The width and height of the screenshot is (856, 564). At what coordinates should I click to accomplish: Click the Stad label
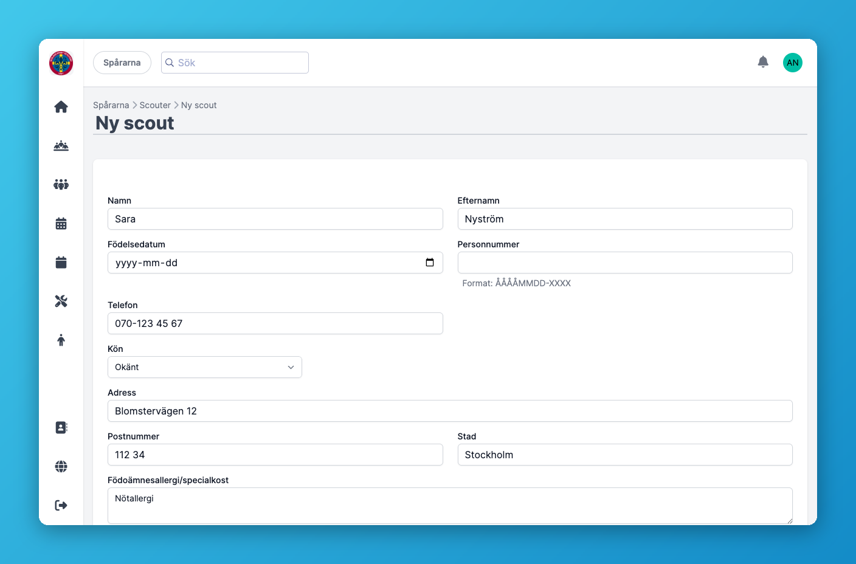pos(467,436)
